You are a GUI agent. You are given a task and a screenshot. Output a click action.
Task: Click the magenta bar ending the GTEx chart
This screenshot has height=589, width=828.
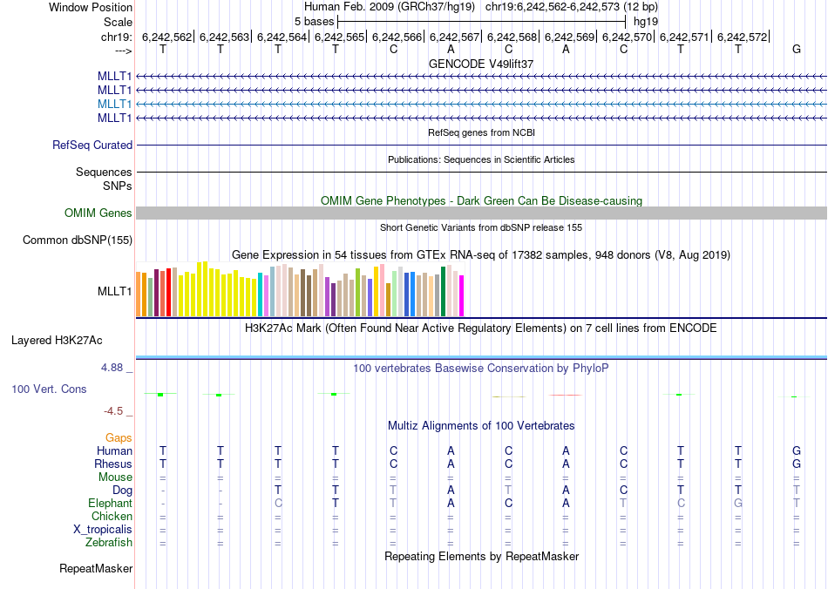(462, 296)
